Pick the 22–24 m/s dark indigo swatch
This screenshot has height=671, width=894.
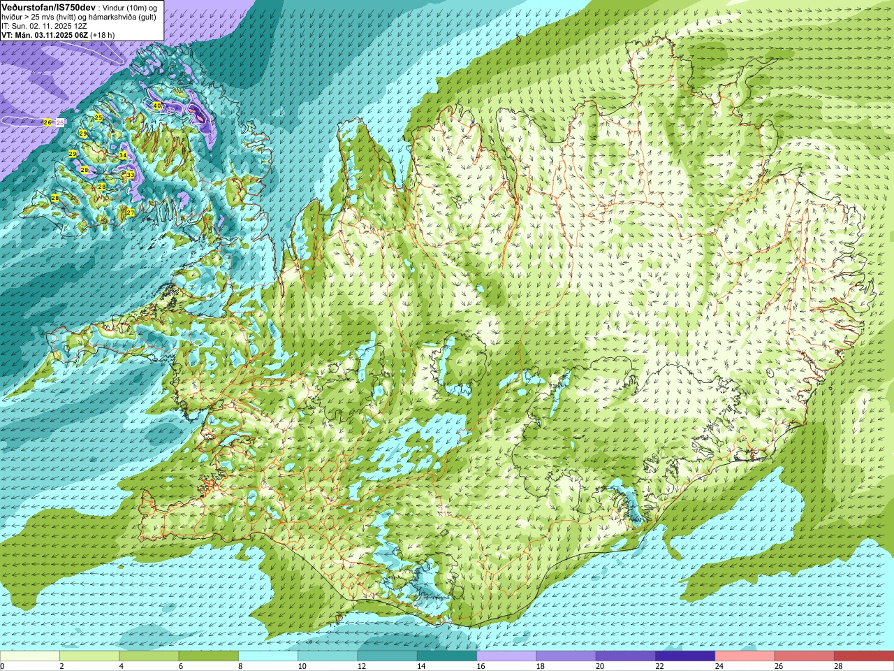(x=685, y=656)
